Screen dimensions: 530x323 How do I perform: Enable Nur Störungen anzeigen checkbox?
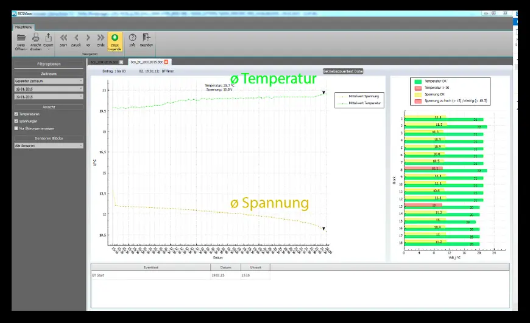tap(16, 128)
